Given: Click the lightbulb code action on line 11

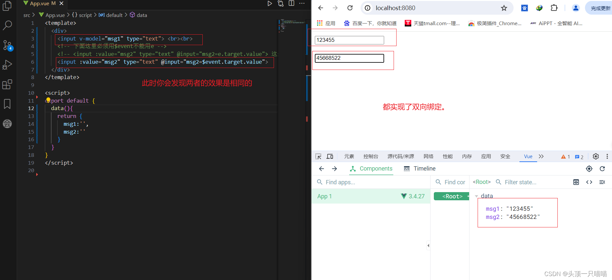Looking at the screenshot, I should (x=48, y=100).
